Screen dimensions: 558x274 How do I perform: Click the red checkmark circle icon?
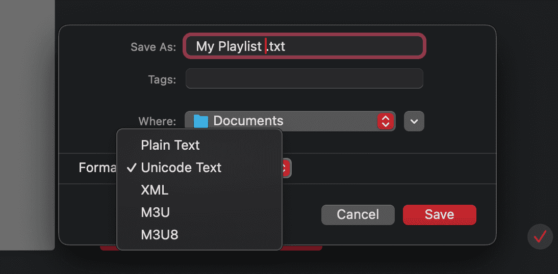[540, 237]
